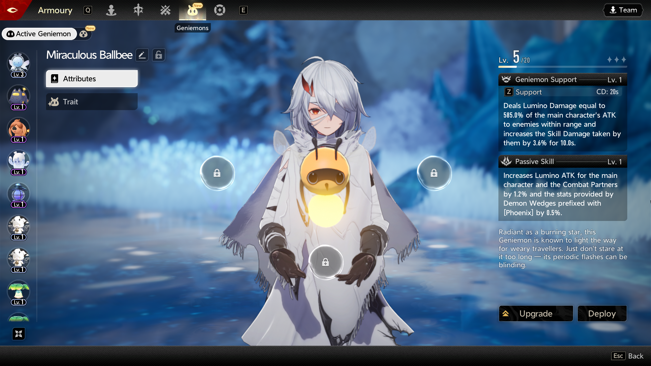This screenshot has width=651, height=366.
Task: Click the Team button
Action: (623, 10)
